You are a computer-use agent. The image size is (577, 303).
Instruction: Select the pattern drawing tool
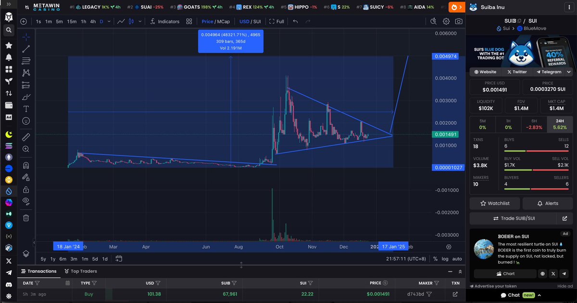point(26,73)
